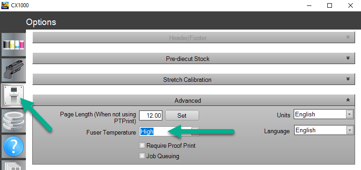
Task: Open the Units dropdown
Action: [x=323, y=115]
